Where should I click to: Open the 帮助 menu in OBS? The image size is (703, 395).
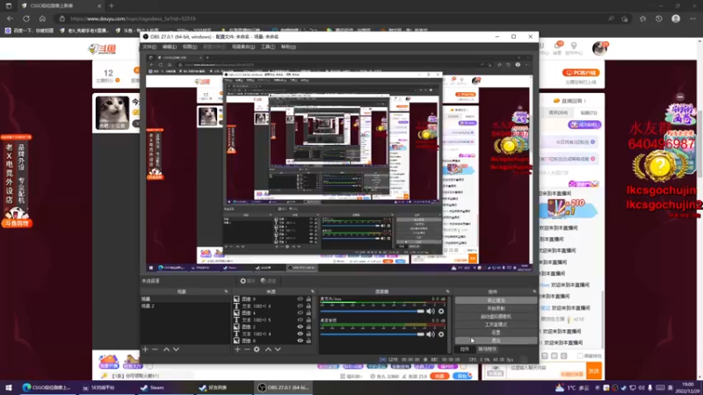(x=288, y=47)
